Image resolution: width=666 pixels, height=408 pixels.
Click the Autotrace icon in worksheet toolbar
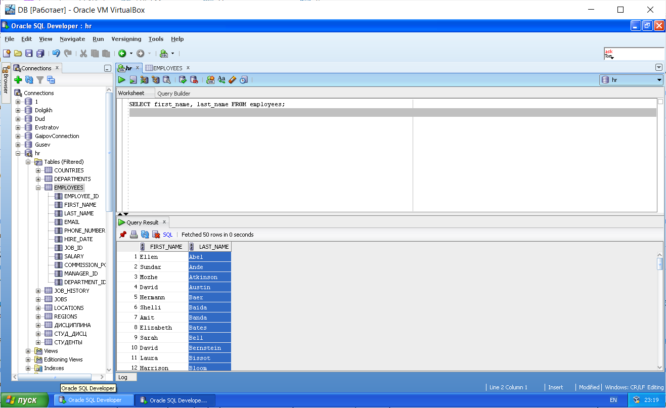144,79
